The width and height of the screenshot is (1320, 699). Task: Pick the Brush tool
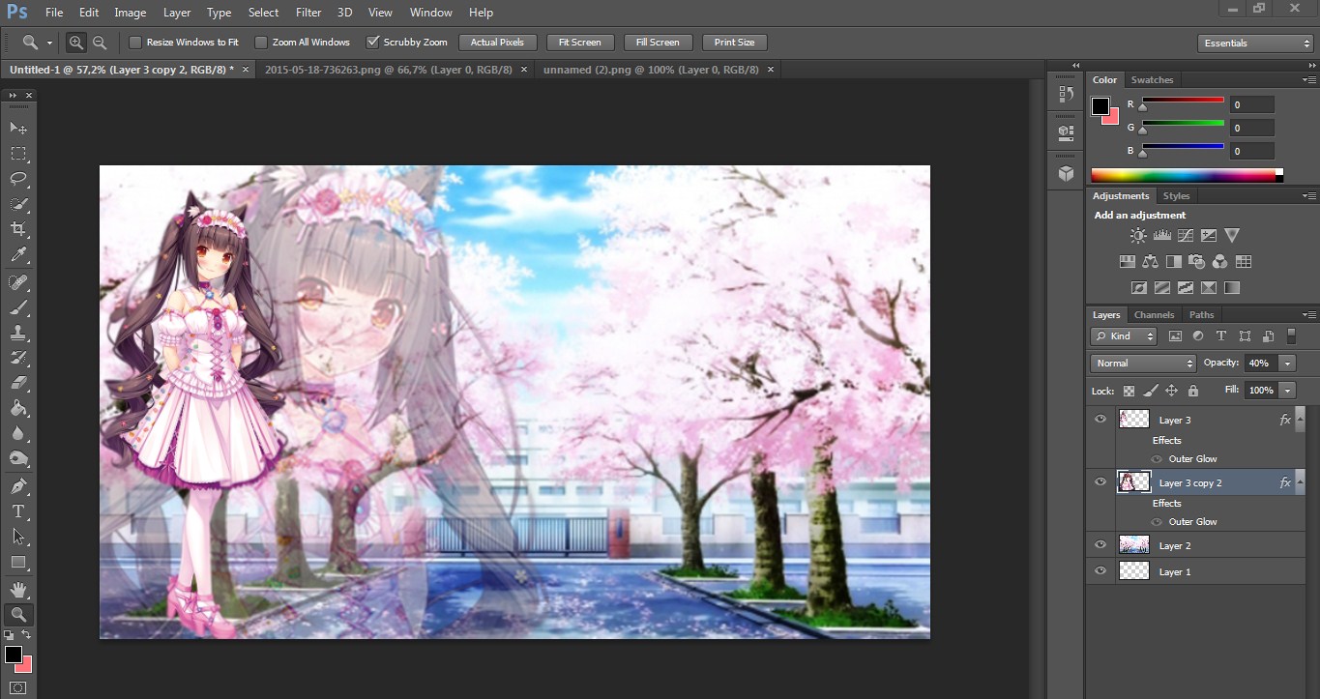click(17, 307)
